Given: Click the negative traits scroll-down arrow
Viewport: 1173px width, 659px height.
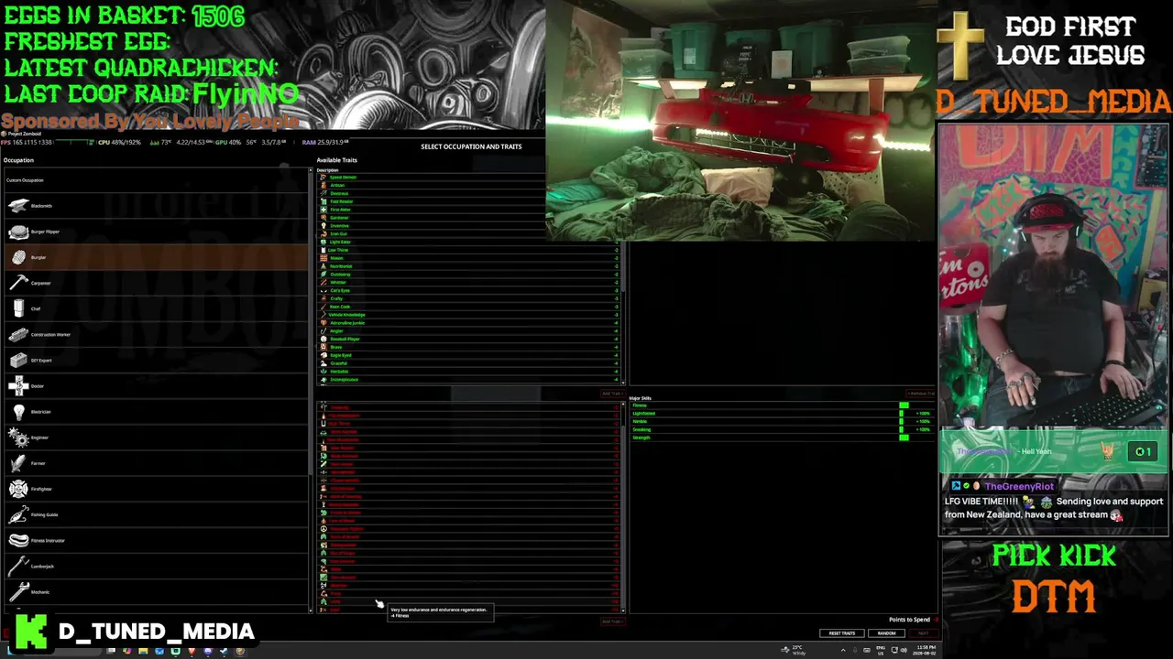Looking at the screenshot, I should coord(623,610).
